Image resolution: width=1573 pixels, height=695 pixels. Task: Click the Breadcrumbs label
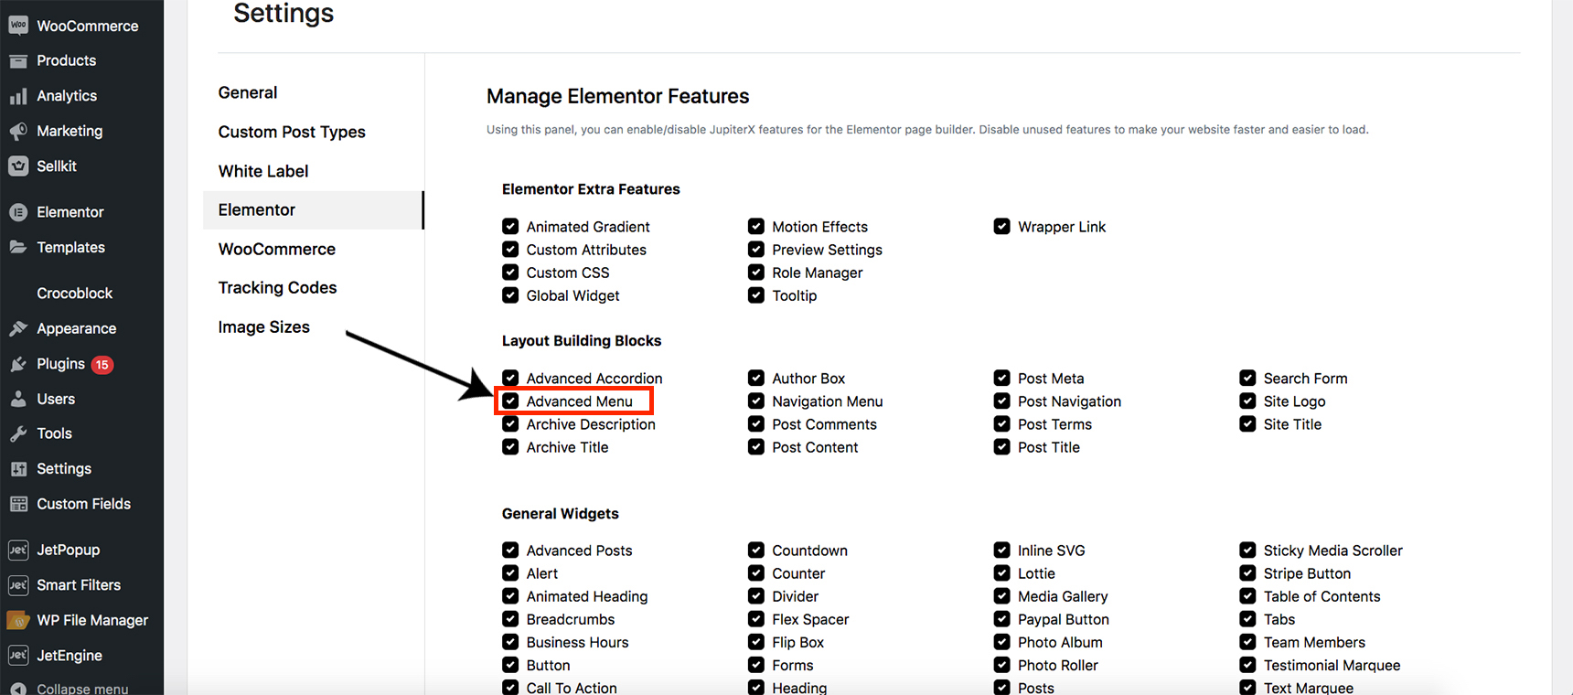(571, 619)
